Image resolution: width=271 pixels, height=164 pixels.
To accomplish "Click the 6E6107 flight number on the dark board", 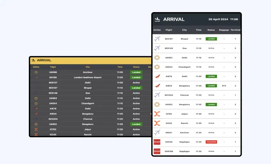I will coord(53,82).
